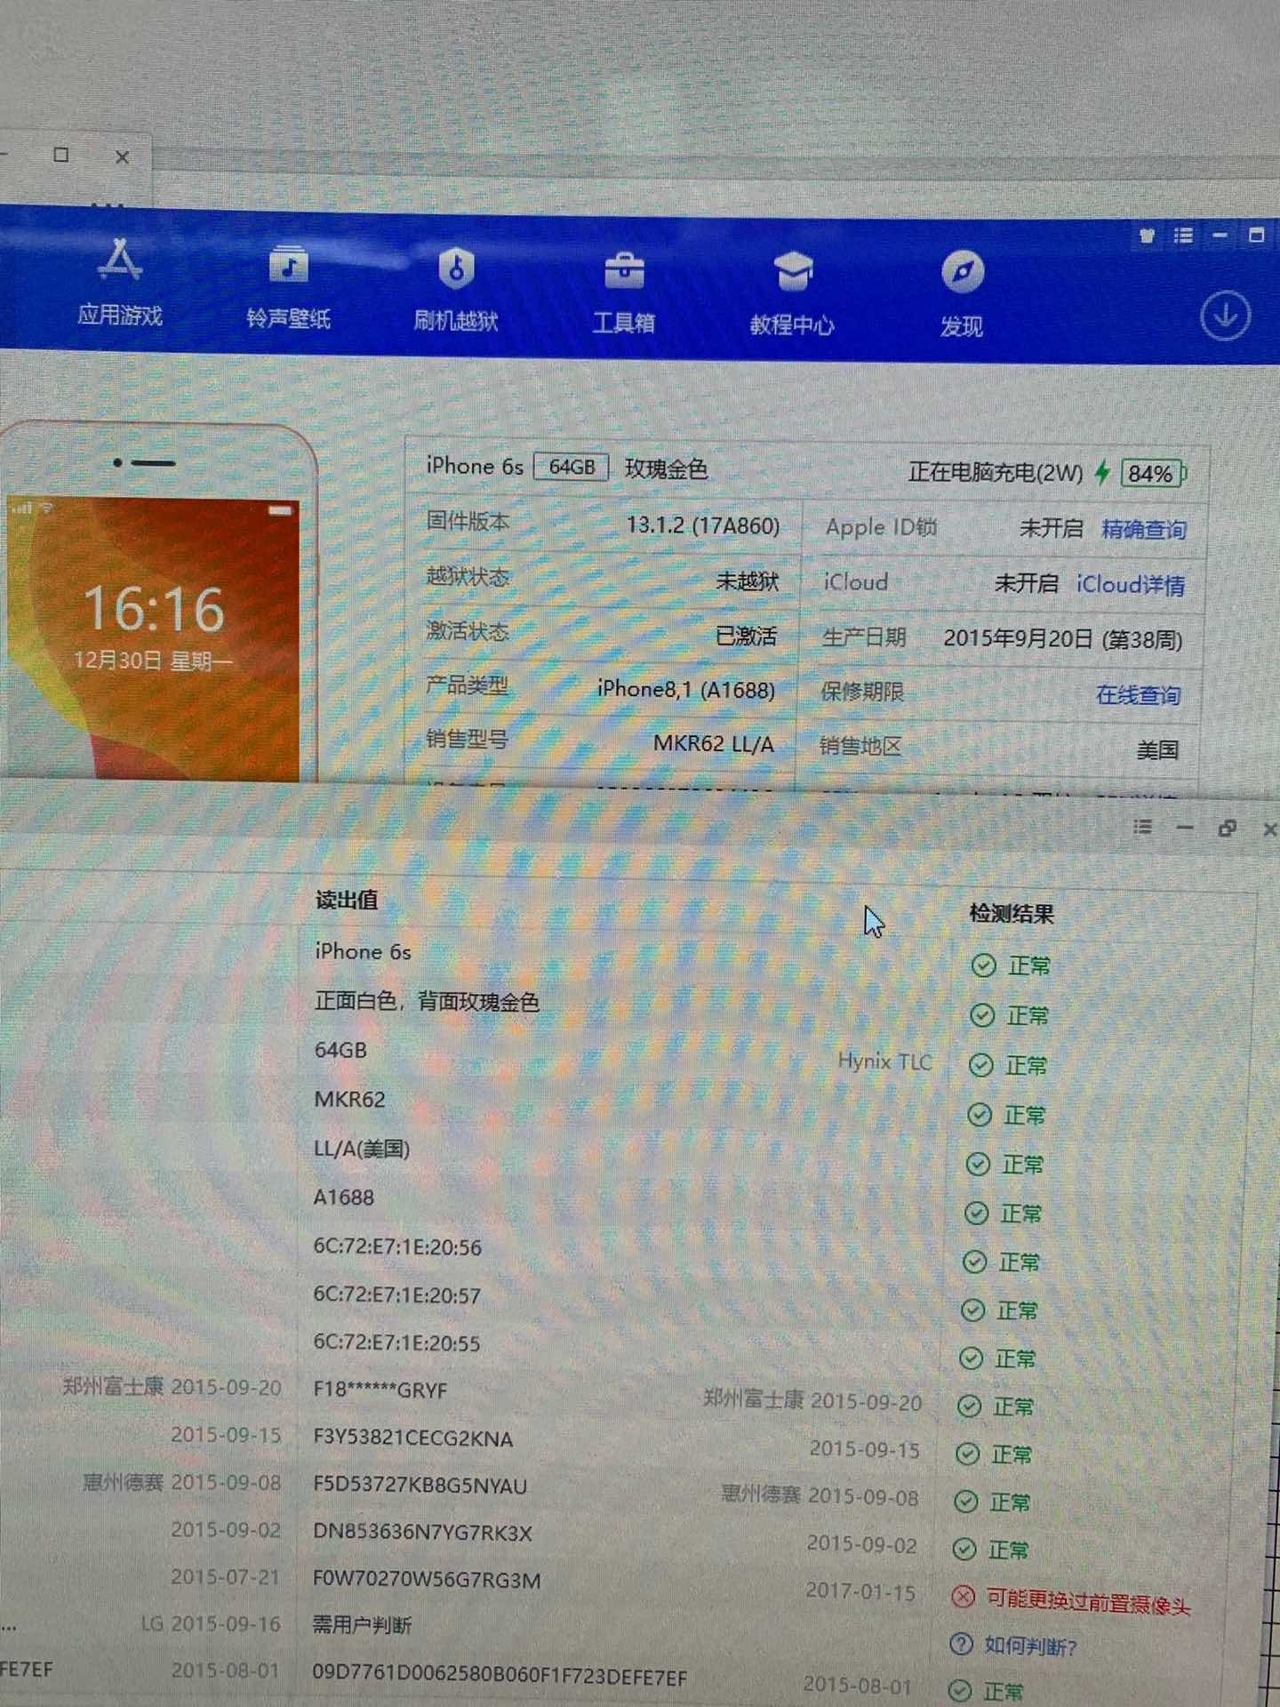
Task: Click the question mark icon beside 如何判断?
Action: tap(961, 1644)
